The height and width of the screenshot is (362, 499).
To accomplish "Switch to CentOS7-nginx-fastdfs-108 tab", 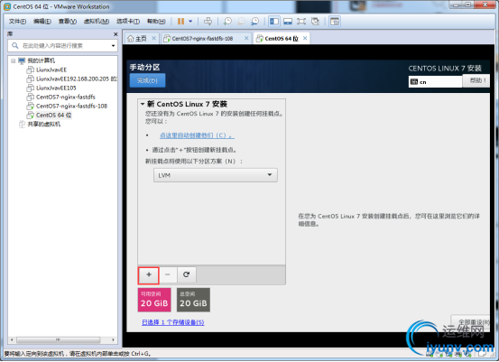I will 202,39.
